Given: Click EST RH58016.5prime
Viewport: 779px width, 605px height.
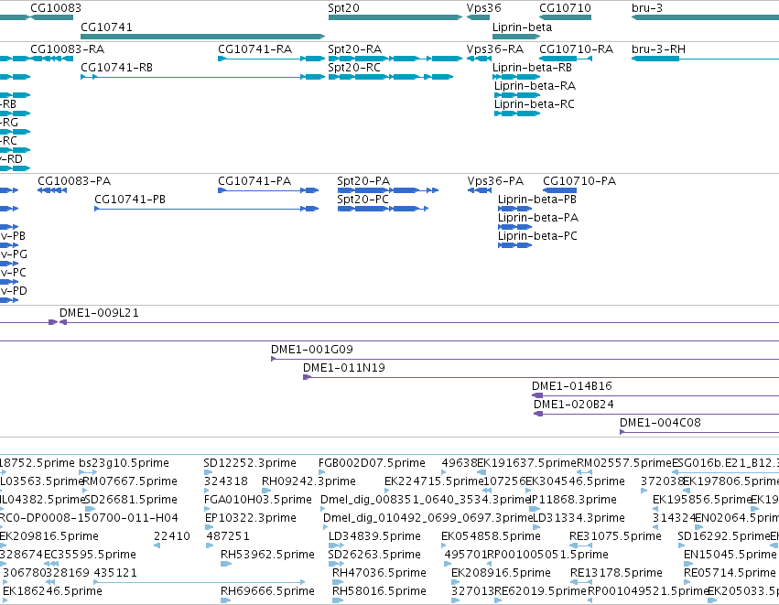Looking at the screenshot, I should tap(379, 591).
